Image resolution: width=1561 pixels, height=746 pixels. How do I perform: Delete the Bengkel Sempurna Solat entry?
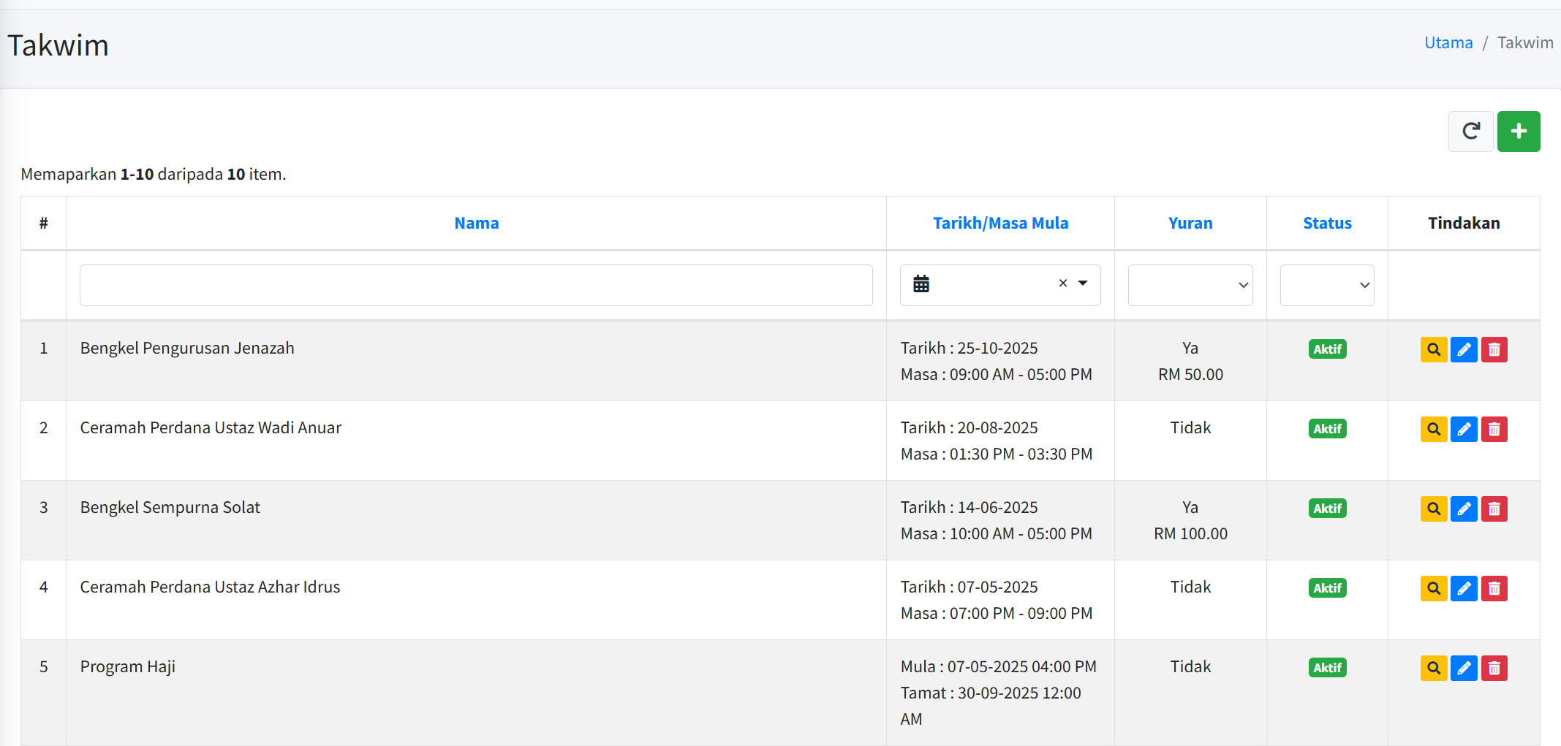click(x=1494, y=509)
